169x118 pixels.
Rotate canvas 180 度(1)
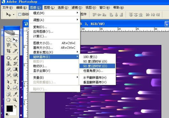coord(97,57)
